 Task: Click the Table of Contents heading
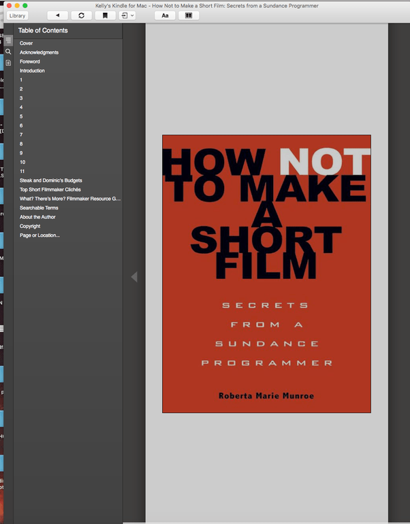(x=43, y=31)
